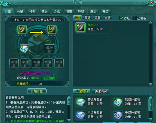This screenshot has width=156, height=123.
Task: Select the unbound 初级升星石 gem icon
Action: point(80,102)
